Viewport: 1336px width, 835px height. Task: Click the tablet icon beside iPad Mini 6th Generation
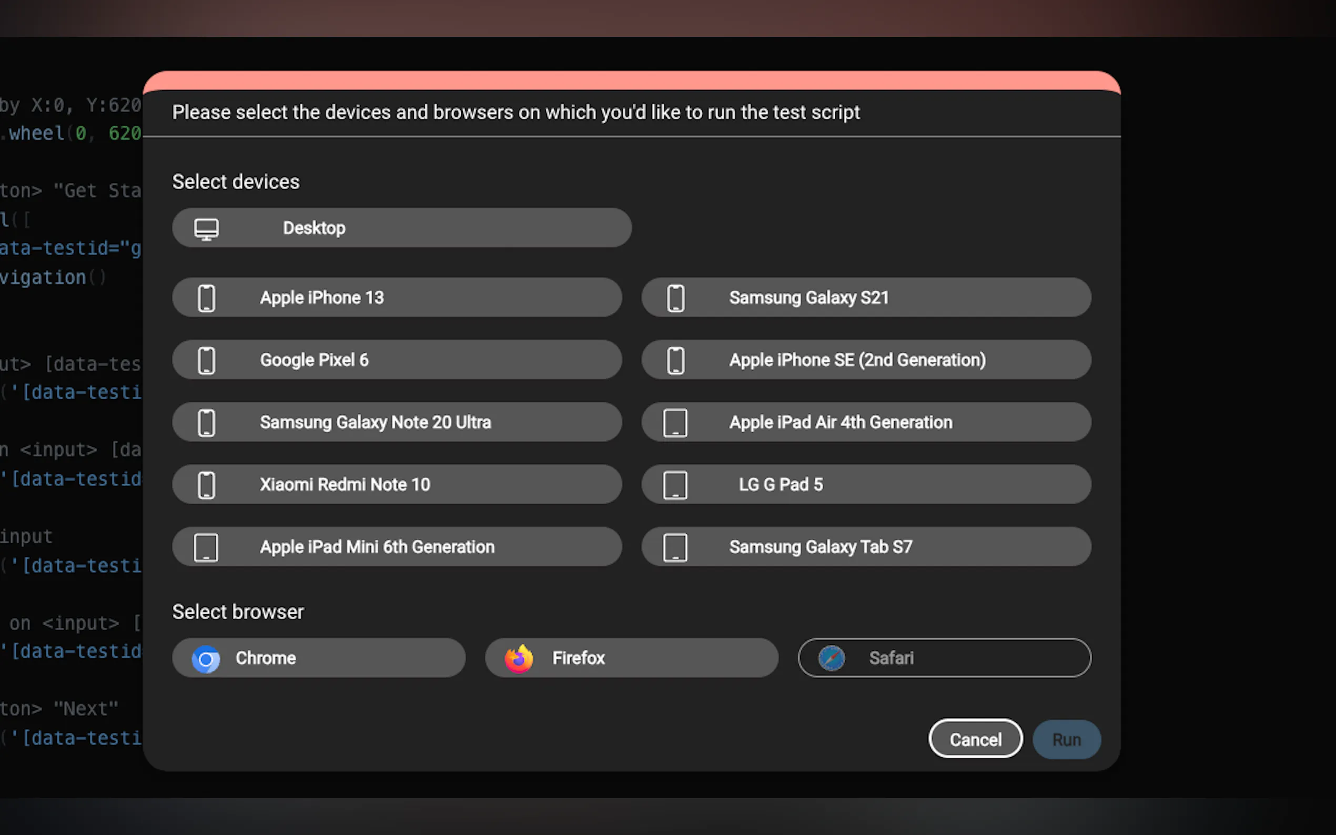click(206, 547)
